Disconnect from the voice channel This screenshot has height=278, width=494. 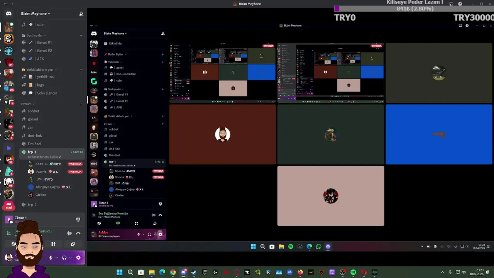[x=78, y=233]
